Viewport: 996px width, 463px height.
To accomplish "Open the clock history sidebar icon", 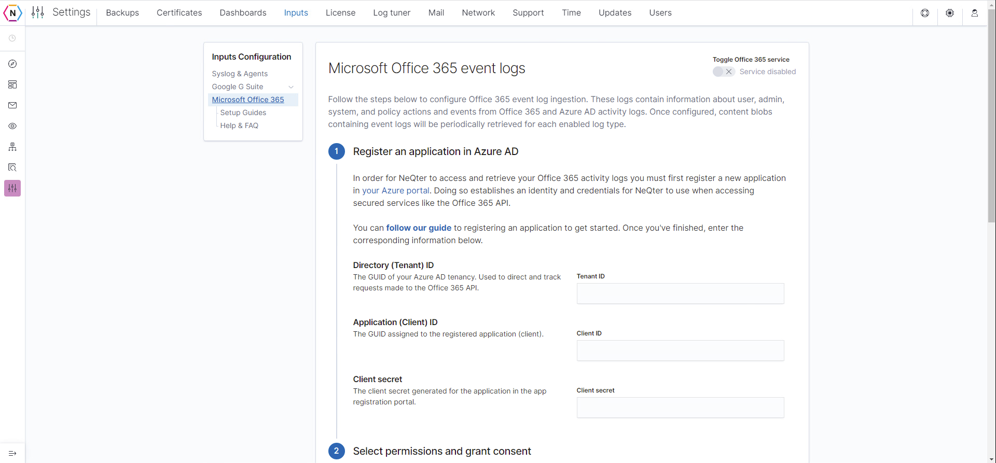I will point(12,38).
